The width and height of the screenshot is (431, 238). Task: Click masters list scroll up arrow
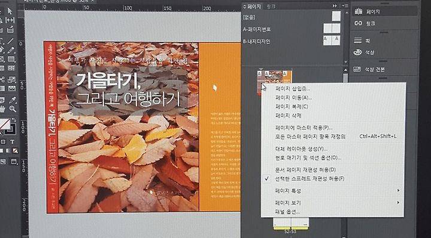pyautogui.click(x=347, y=13)
